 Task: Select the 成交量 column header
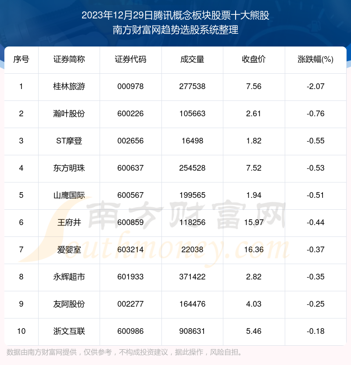(192, 60)
